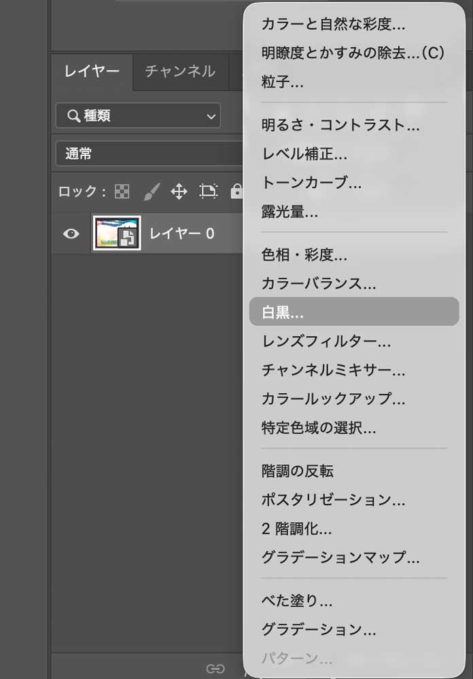Screen dimensions: 473x679
Task: Switch to the チャンネル tab
Action: [x=180, y=71]
